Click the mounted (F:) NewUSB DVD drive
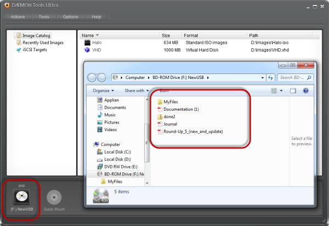This screenshot has width=329, height=226. click(x=21, y=197)
